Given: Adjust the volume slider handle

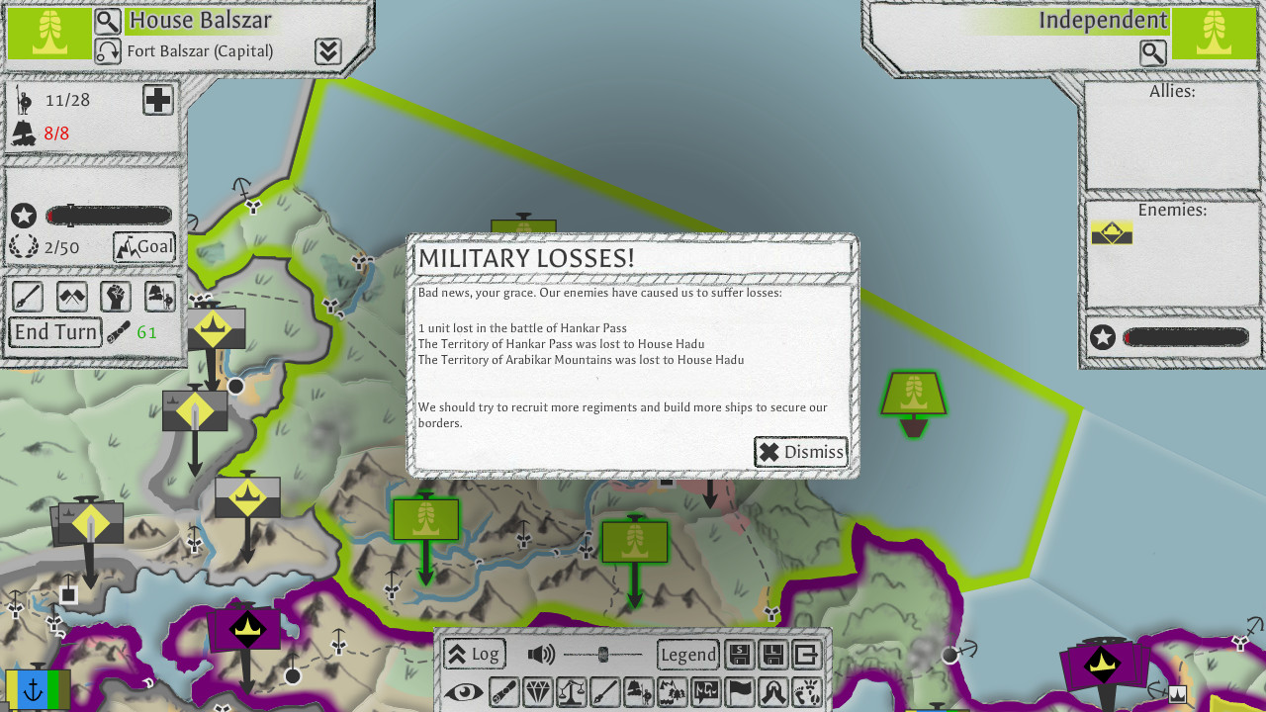Looking at the screenshot, I should pos(602,655).
